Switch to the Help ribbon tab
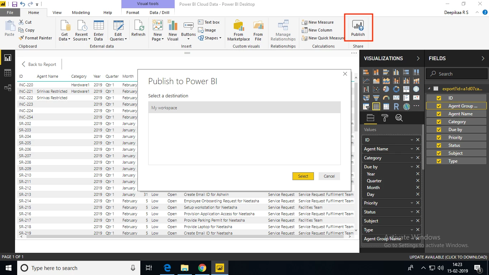 (x=108, y=13)
